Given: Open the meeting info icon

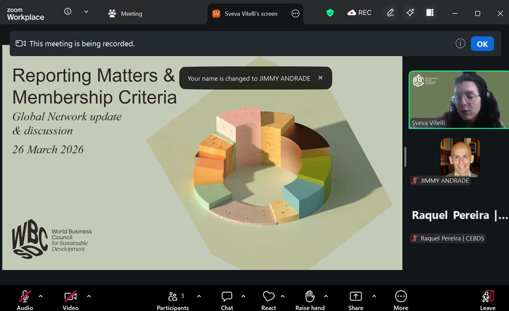Looking at the screenshot, I should coord(67,12).
